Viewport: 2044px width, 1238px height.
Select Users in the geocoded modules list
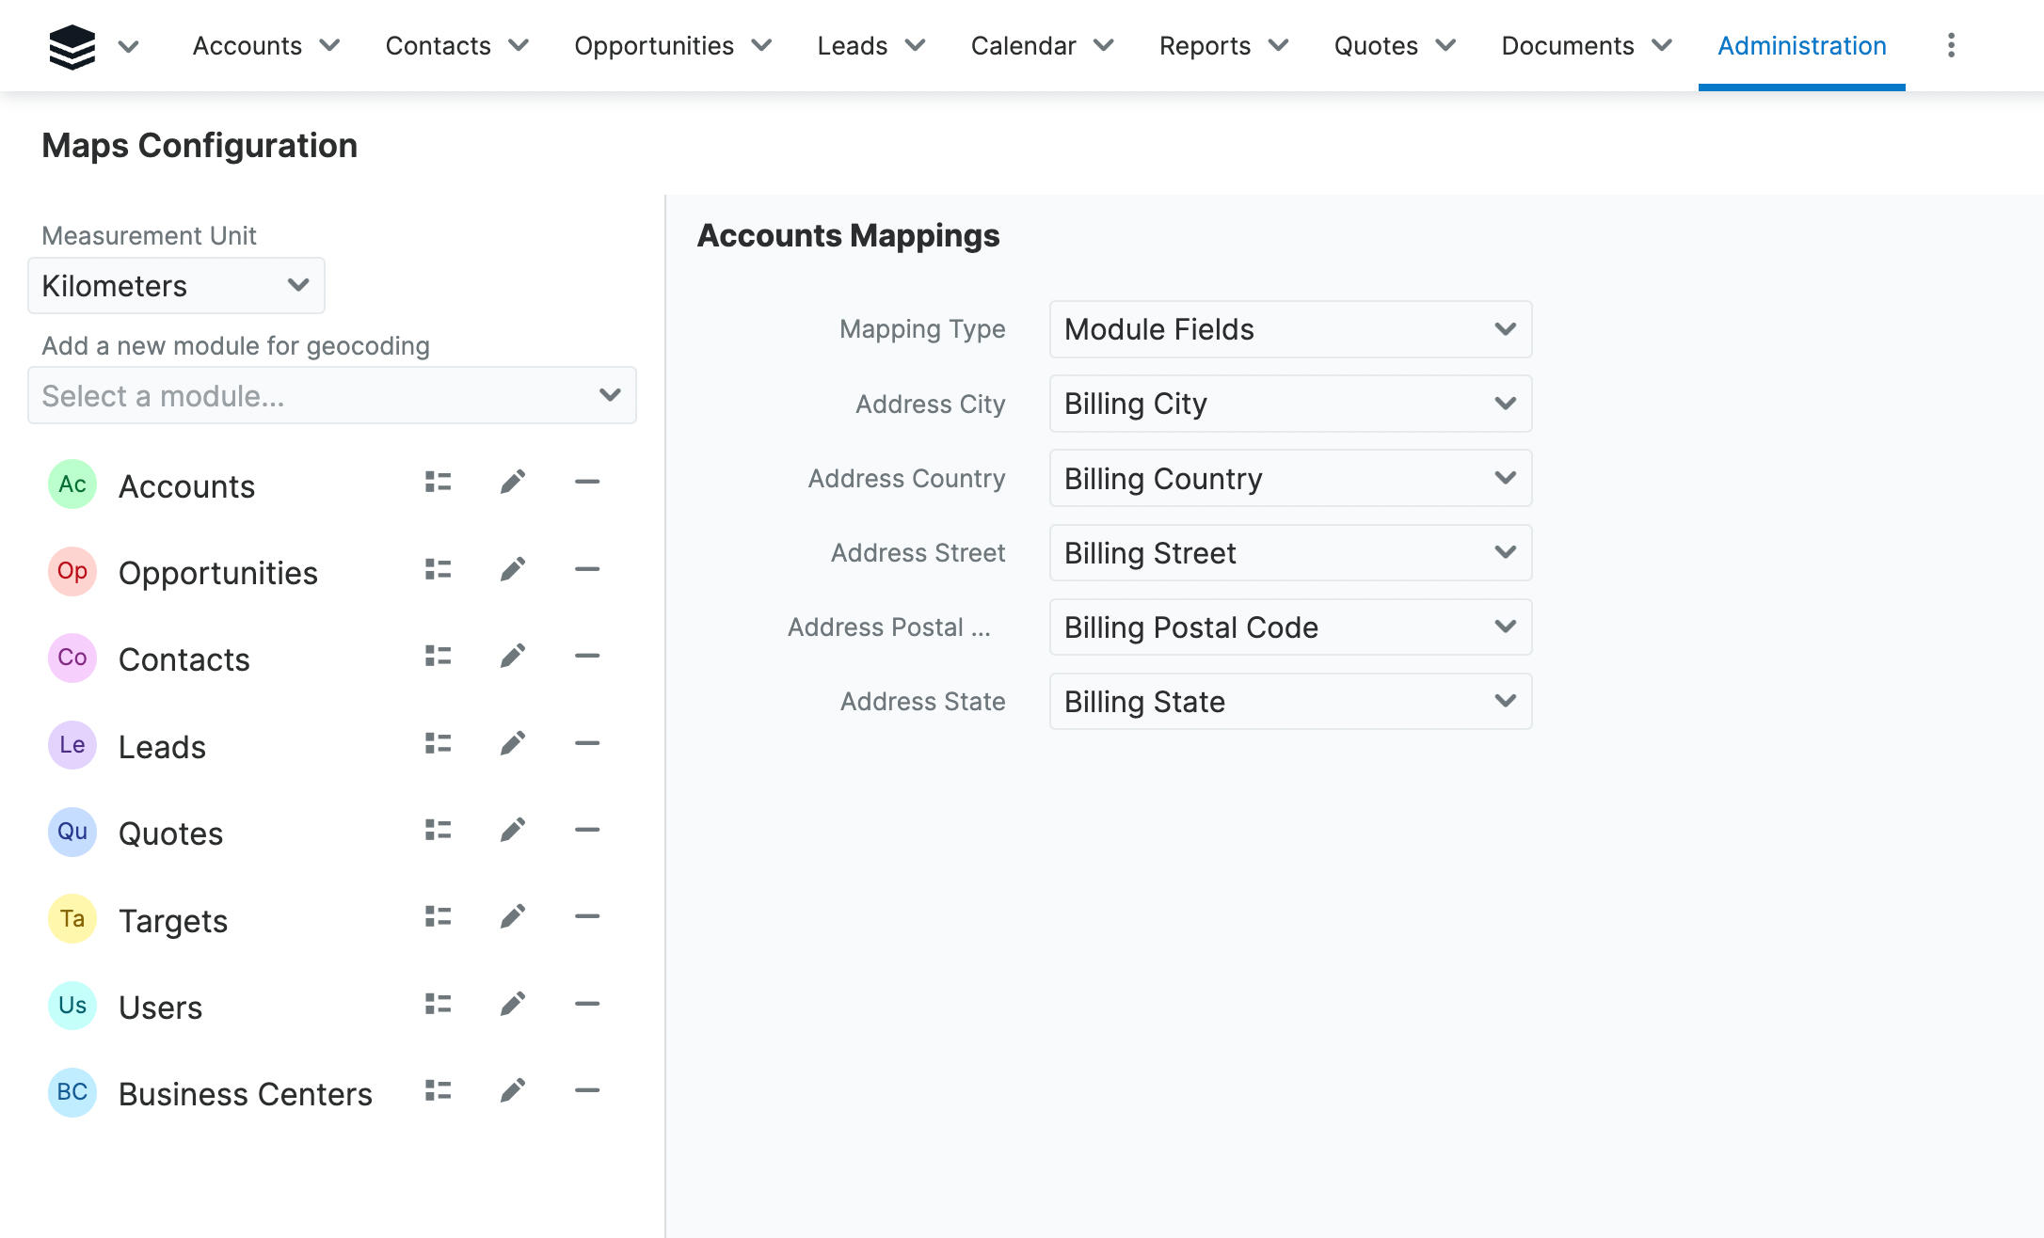(160, 1007)
